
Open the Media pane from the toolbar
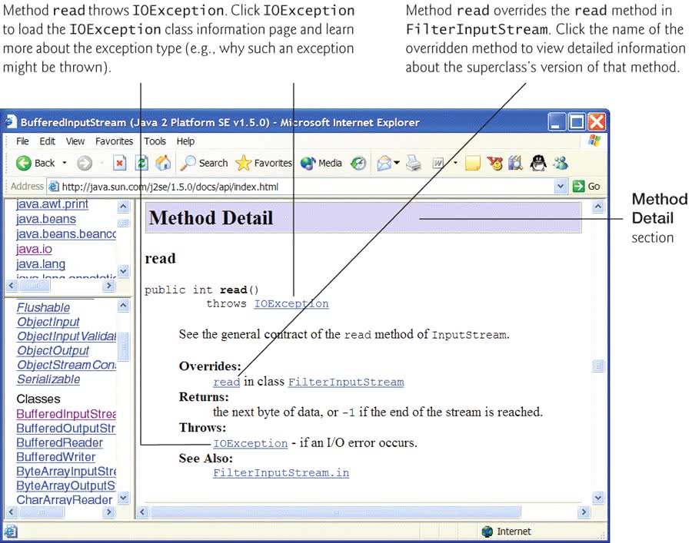(x=321, y=164)
